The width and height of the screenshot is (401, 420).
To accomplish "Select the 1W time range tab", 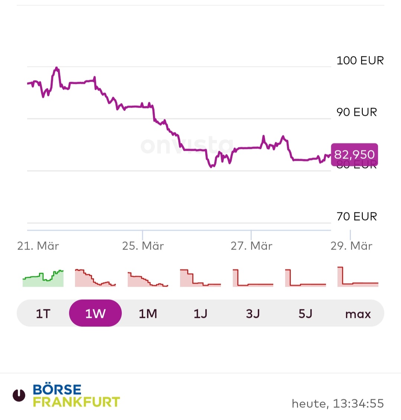I will [x=95, y=314].
